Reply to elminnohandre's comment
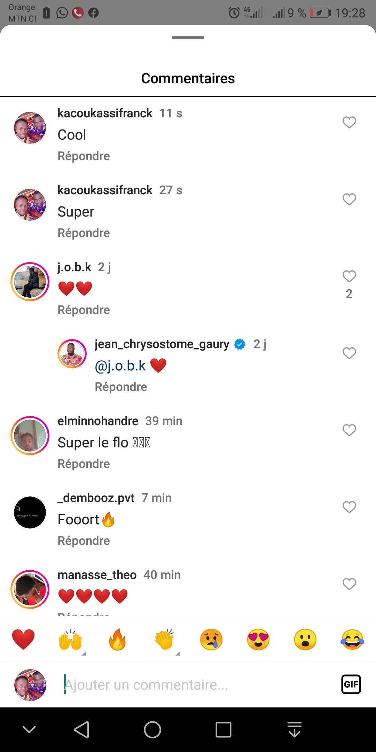Screen dimensions: 376x752 pyautogui.click(x=84, y=464)
